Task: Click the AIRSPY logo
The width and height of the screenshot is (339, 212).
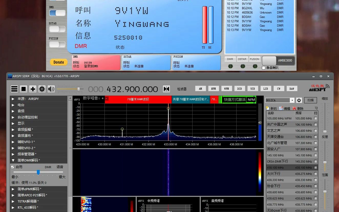Action: [x=319, y=88]
